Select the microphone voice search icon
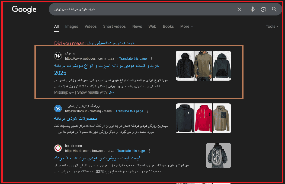This screenshot has width=285, height=184. pyautogui.click(x=252, y=9)
